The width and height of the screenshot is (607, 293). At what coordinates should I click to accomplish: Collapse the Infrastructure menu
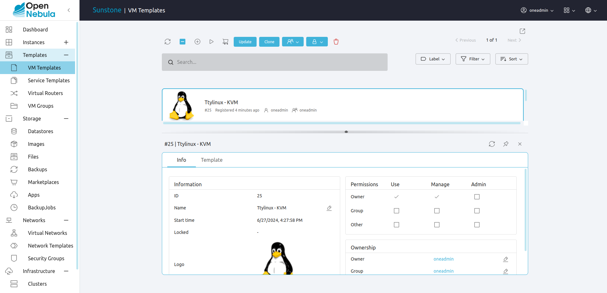[x=66, y=271]
